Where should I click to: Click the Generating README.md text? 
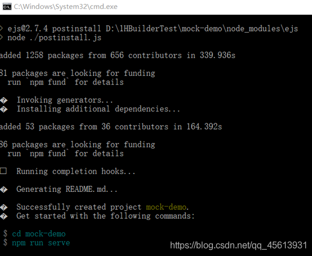67,189
